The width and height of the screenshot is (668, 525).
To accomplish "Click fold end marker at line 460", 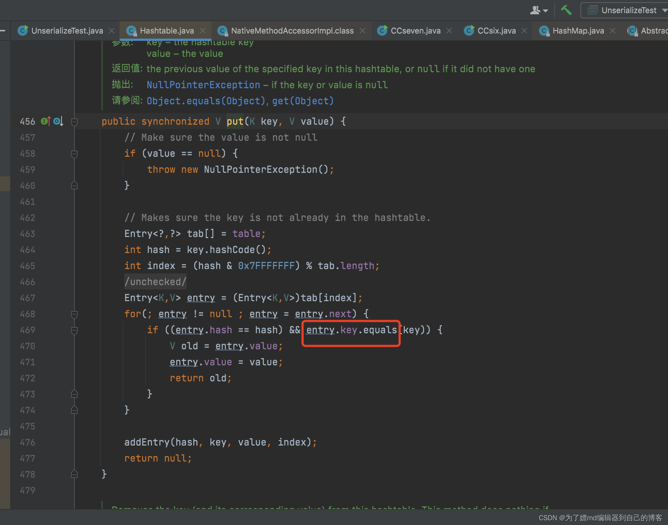I will [x=74, y=186].
